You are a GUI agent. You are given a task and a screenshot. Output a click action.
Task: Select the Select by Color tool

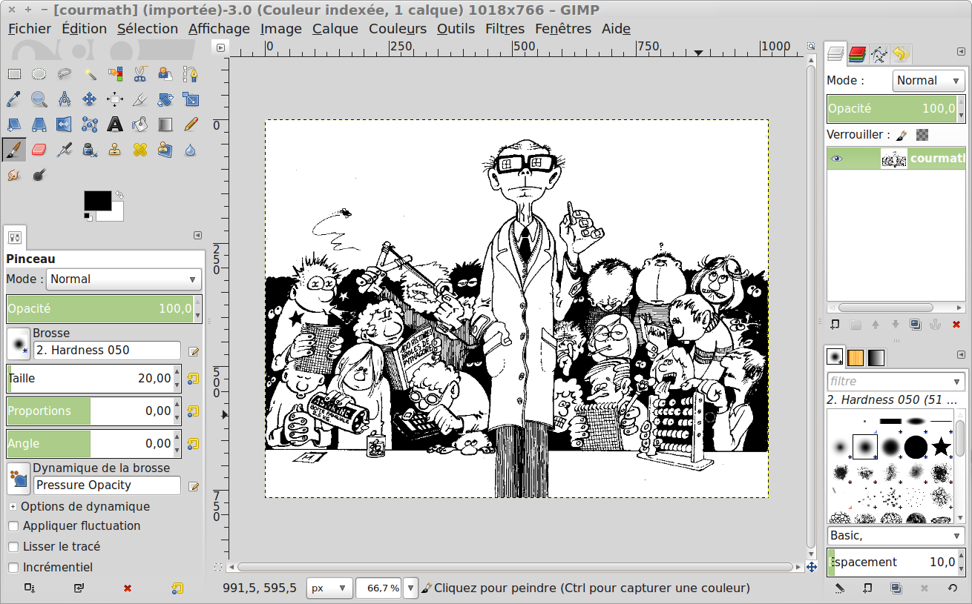pos(115,74)
